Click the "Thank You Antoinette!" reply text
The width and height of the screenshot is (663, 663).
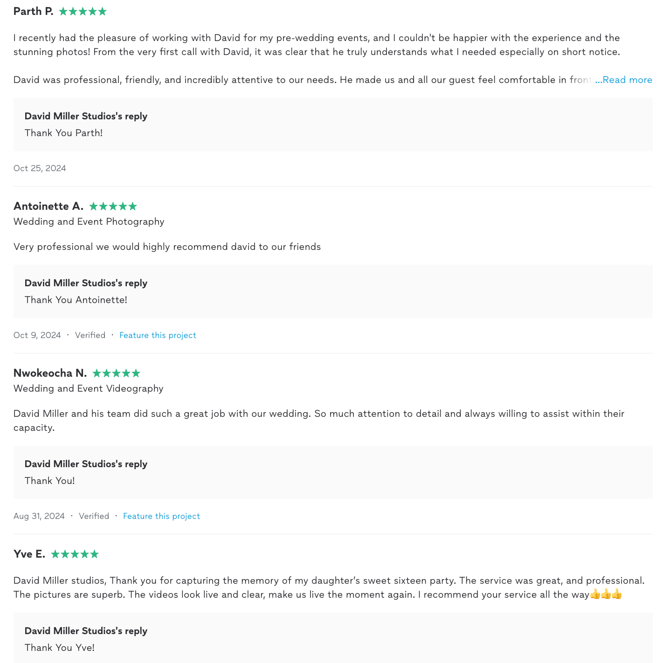tap(76, 300)
